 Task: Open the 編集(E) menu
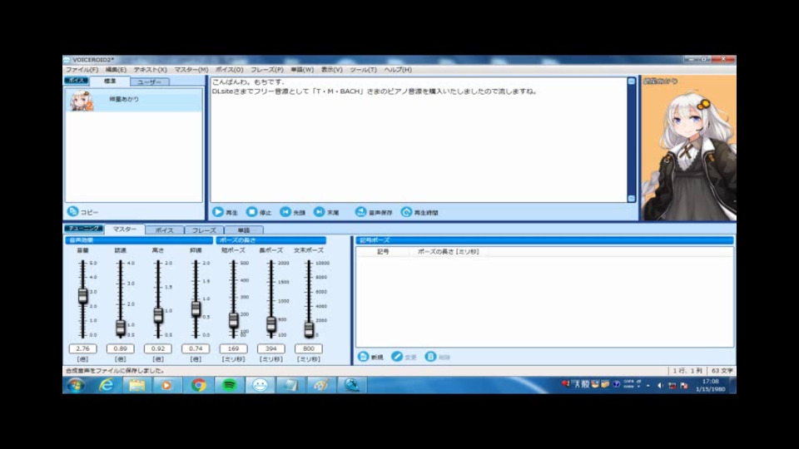click(x=116, y=70)
